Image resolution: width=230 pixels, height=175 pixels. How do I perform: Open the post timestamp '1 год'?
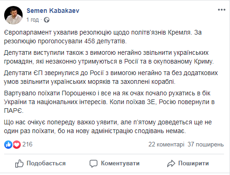point(32,20)
